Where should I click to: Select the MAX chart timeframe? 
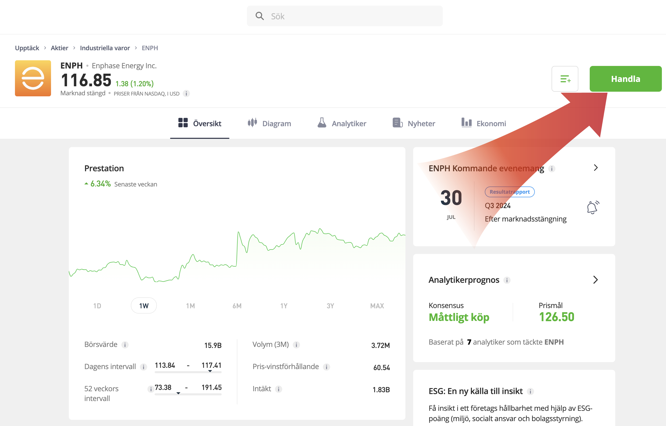377,306
